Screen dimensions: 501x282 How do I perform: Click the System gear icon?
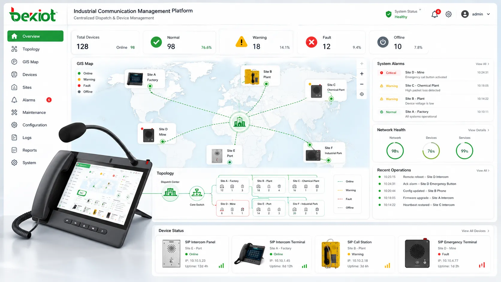coord(14,163)
